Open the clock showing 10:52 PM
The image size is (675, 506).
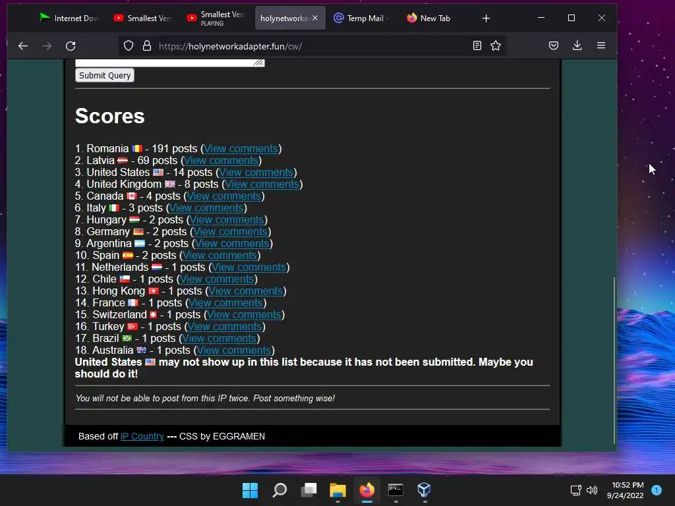click(x=626, y=490)
